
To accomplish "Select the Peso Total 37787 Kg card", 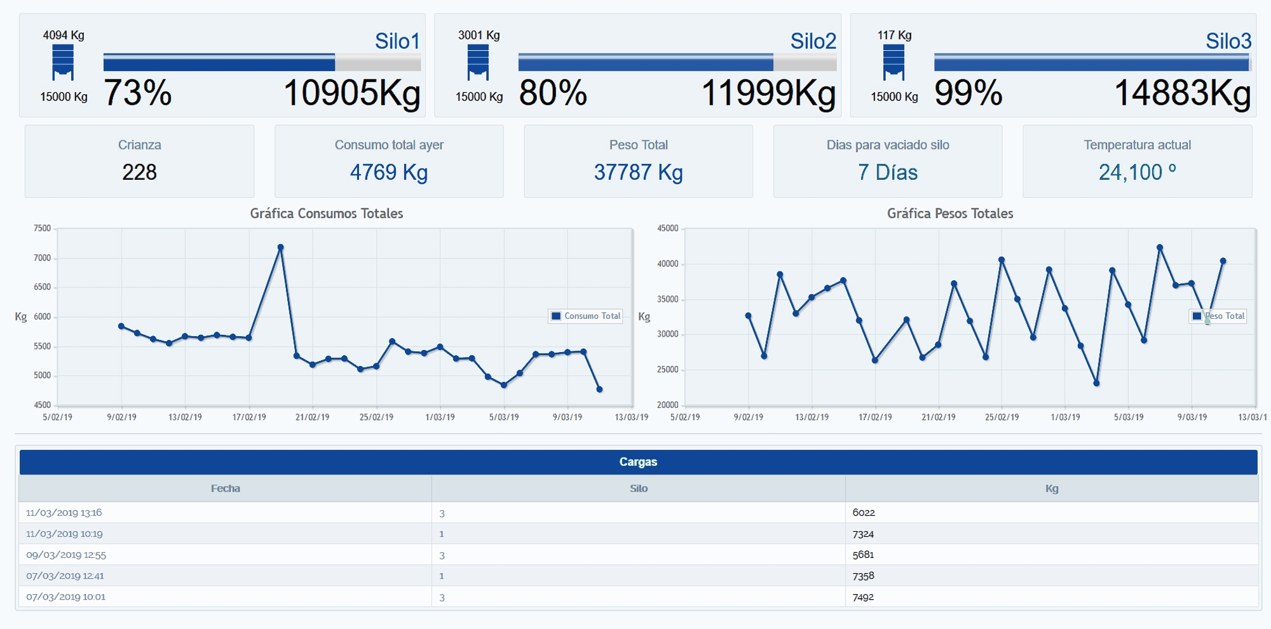I will 639,161.
